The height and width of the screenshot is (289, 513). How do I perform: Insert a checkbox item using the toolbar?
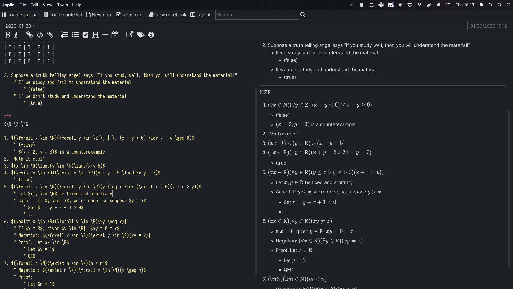tap(85, 35)
